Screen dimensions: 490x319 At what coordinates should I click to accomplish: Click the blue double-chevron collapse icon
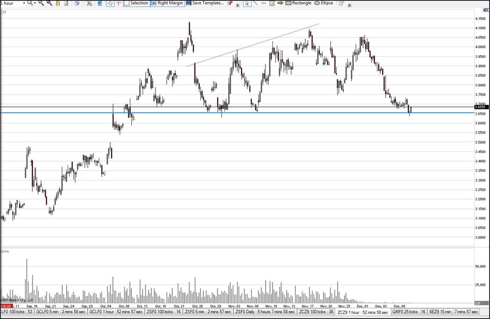tap(486, 10)
